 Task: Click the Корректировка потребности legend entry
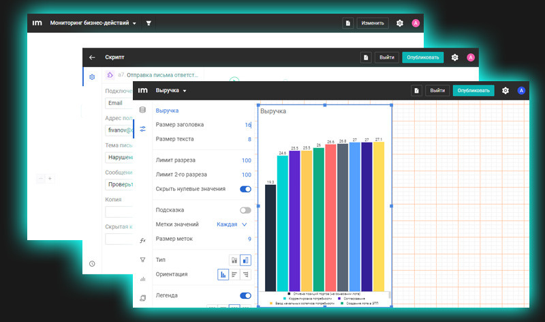(308, 299)
